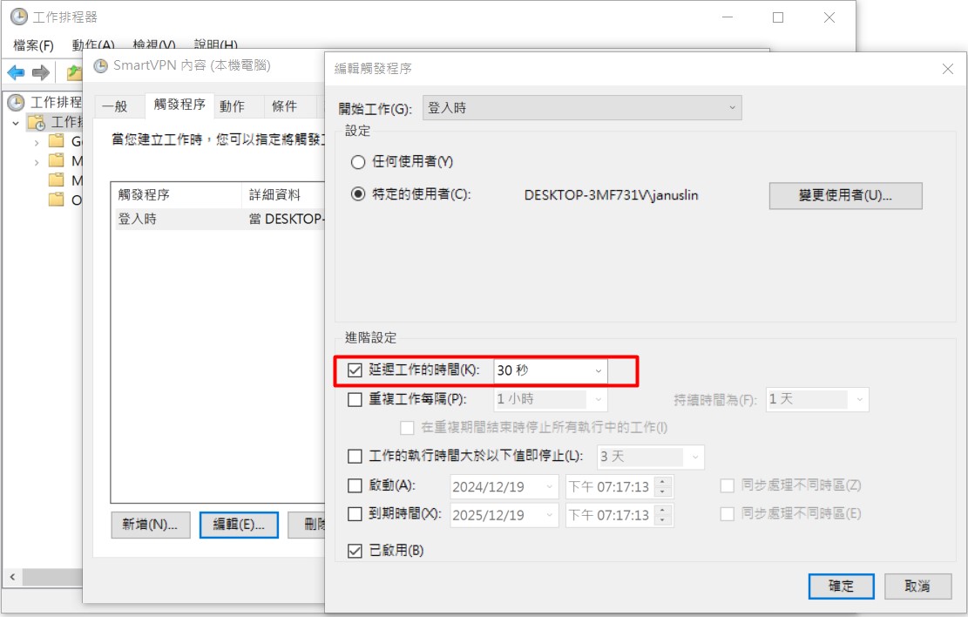The width and height of the screenshot is (968, 617).
Task: Click the 變更使用者(U)... button
Action: (x=844, y=195)
